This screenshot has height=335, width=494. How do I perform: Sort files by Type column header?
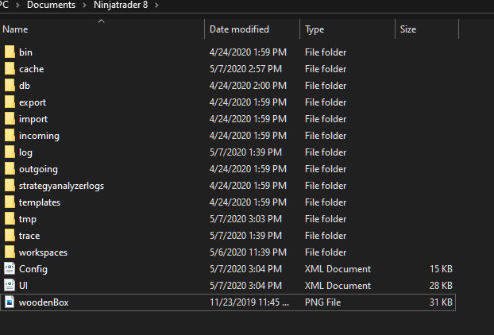pos(315,29)
